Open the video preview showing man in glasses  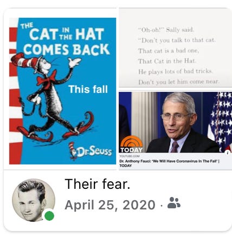175,122
